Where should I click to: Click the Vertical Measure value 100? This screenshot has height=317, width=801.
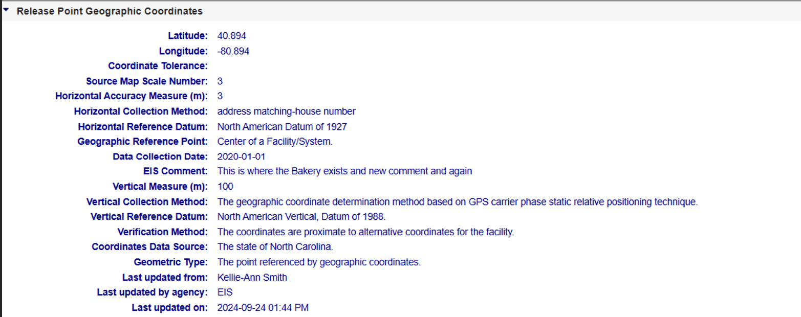click(225, 187)
